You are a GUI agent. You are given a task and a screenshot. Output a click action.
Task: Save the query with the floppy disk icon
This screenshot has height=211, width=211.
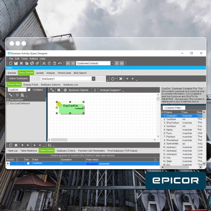coord(16,63)
